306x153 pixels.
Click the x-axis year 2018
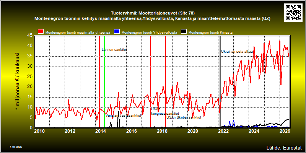click(162, 131)
